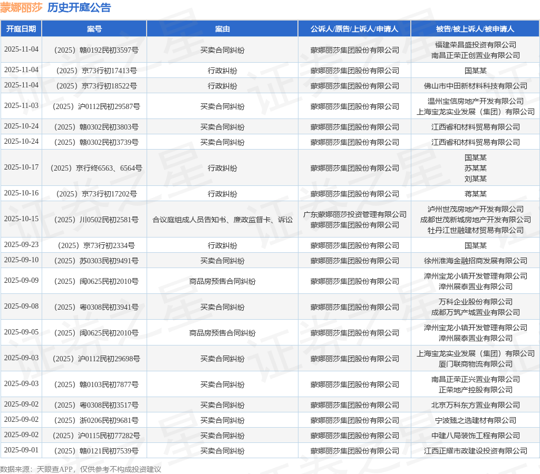Screen dimensions: 540x474
Task: Select defendant 刘某某
Action: 476,179
